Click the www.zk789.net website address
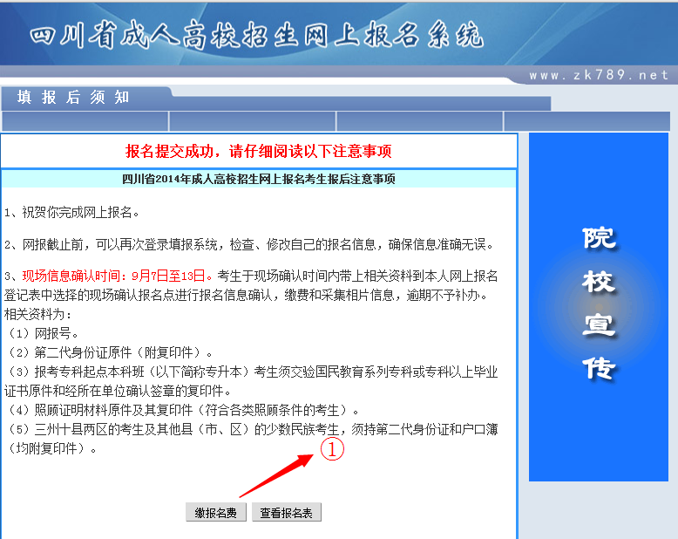678x539 pixels. [598, 76]
